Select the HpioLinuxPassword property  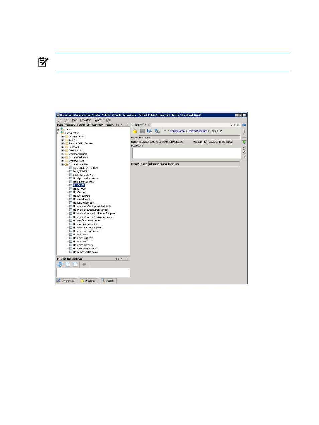[x=83, y=199]
